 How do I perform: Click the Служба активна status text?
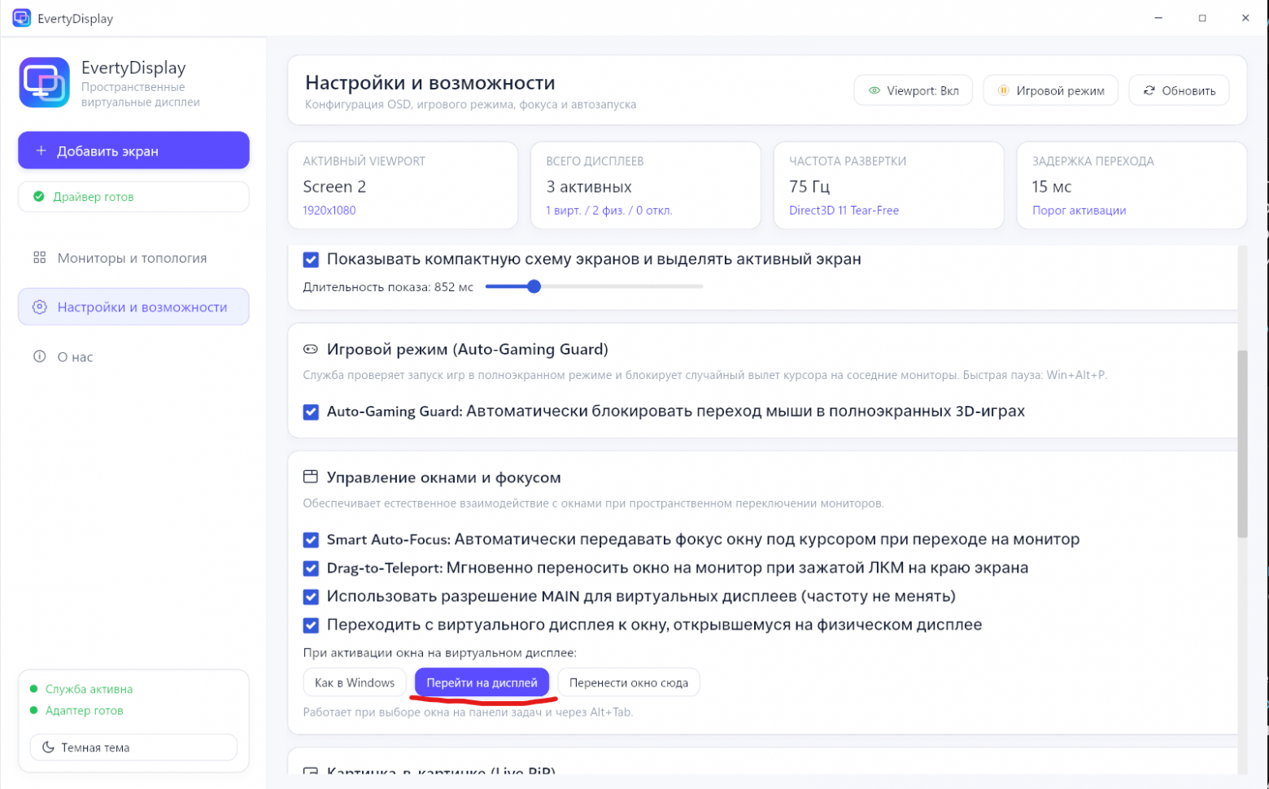pos(89,689)
